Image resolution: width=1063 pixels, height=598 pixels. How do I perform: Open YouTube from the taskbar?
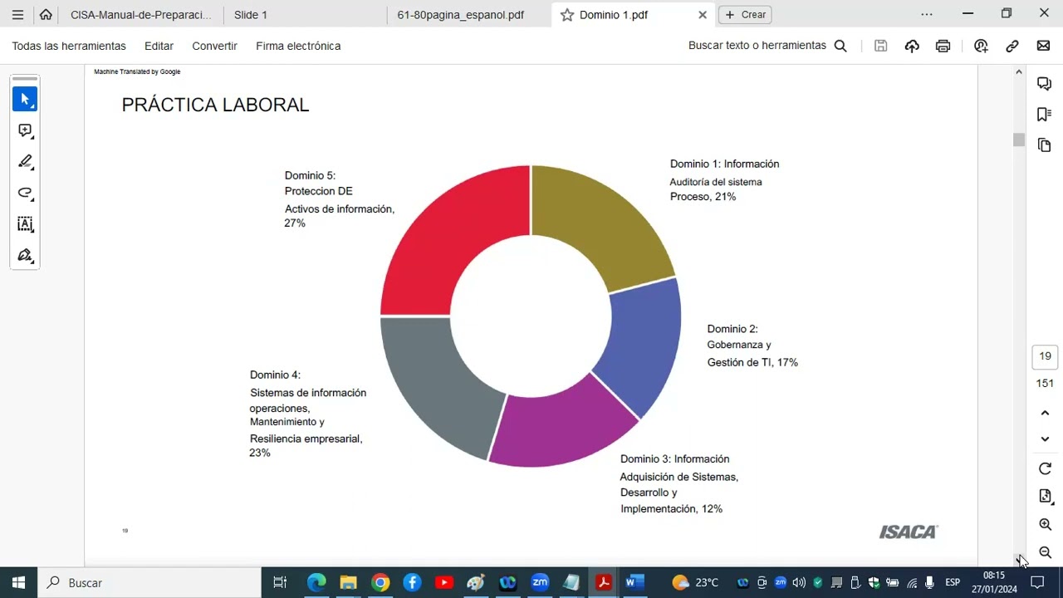[444, 583]
